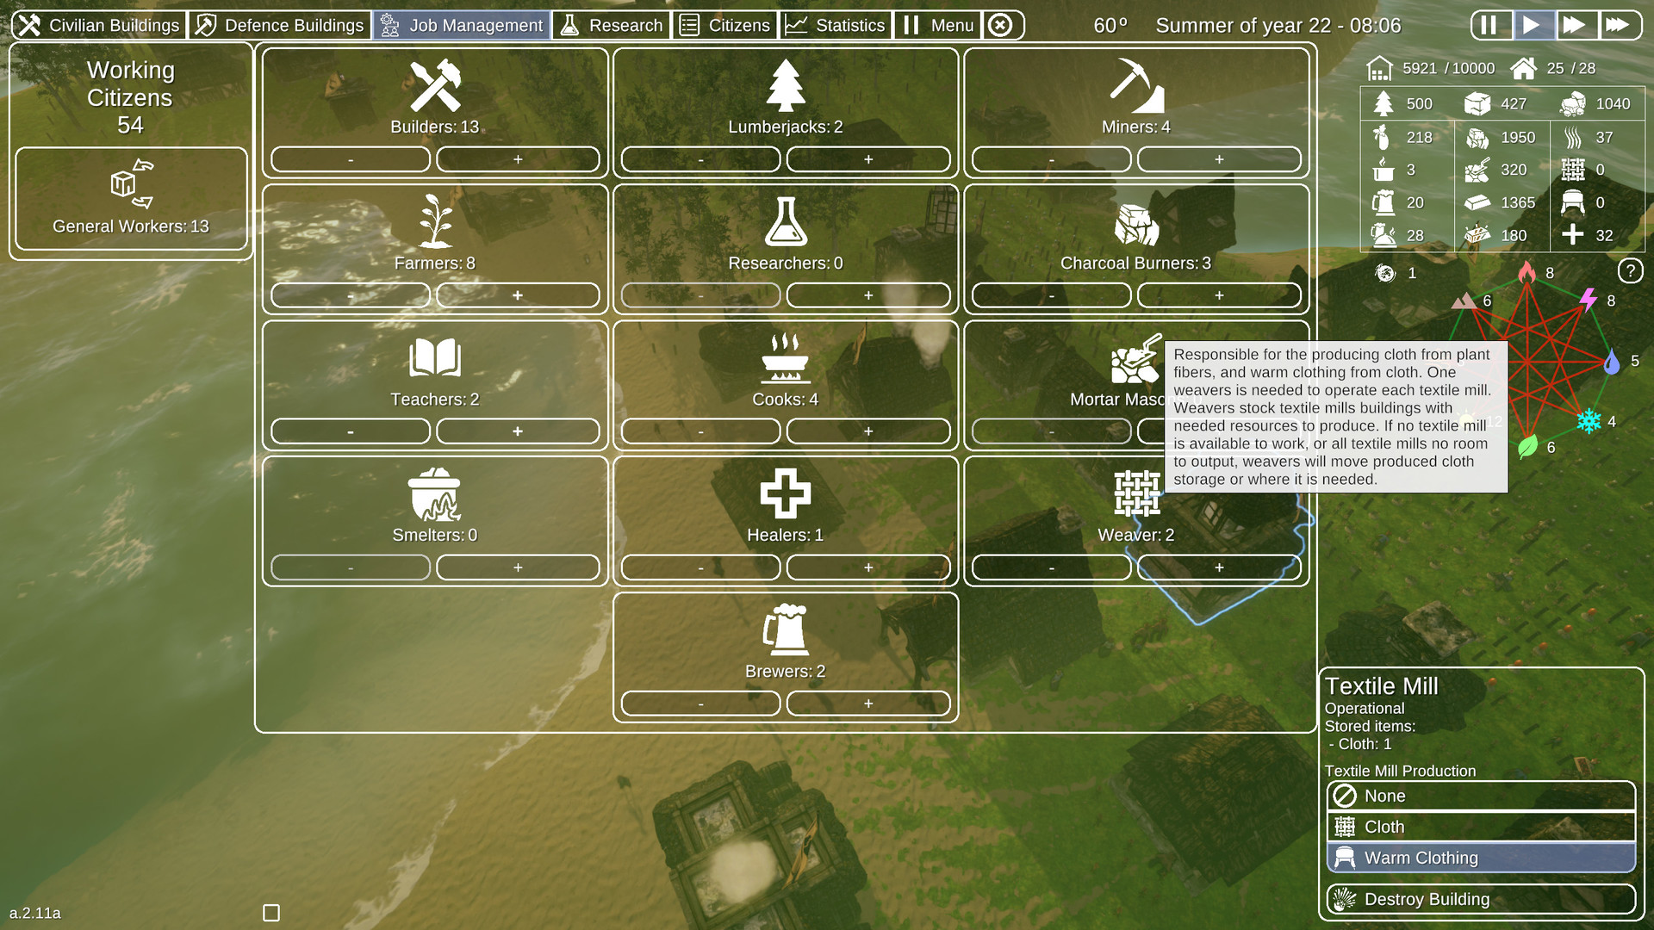Decrease Builders count with minus button
The image size is (1654, 930).
coord(350,159)
